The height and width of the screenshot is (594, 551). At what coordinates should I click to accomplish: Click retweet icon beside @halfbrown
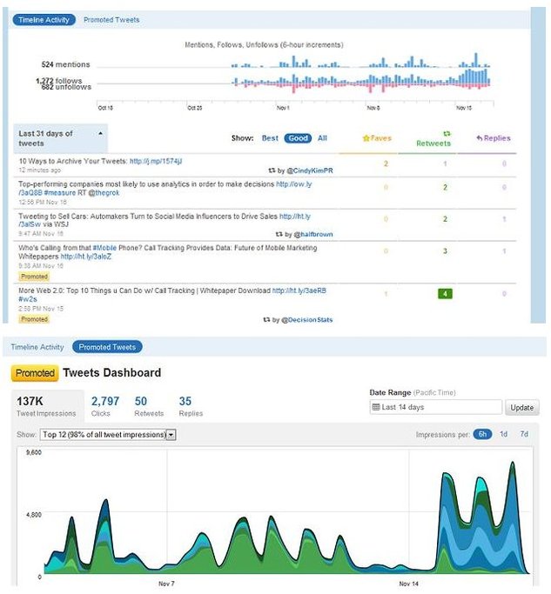pos(279,235)
